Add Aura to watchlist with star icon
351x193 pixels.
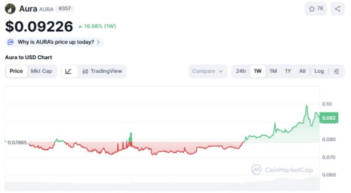(312, 9)
